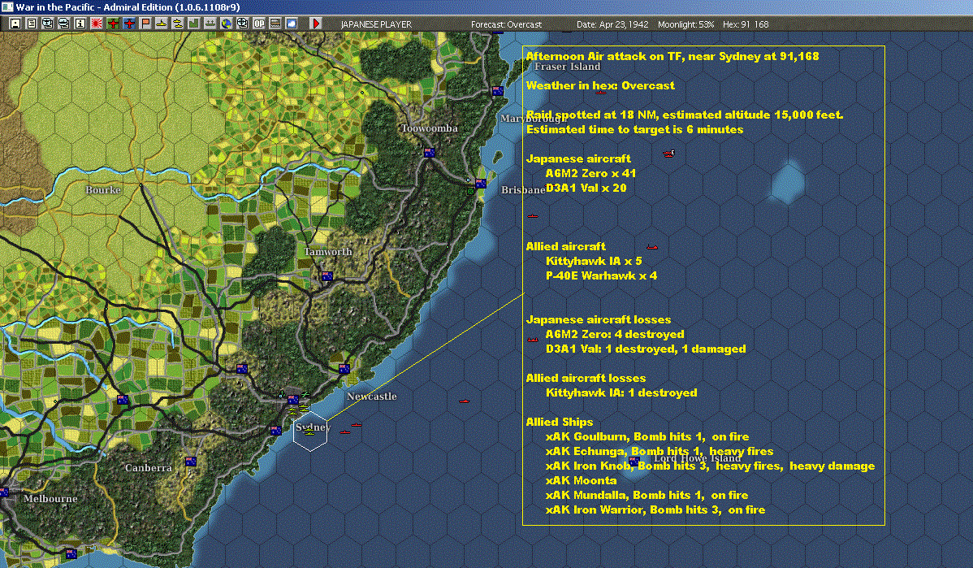Click the Sydney base flag icon
Viewport: 973px width, 568px height.
[293, 399]
